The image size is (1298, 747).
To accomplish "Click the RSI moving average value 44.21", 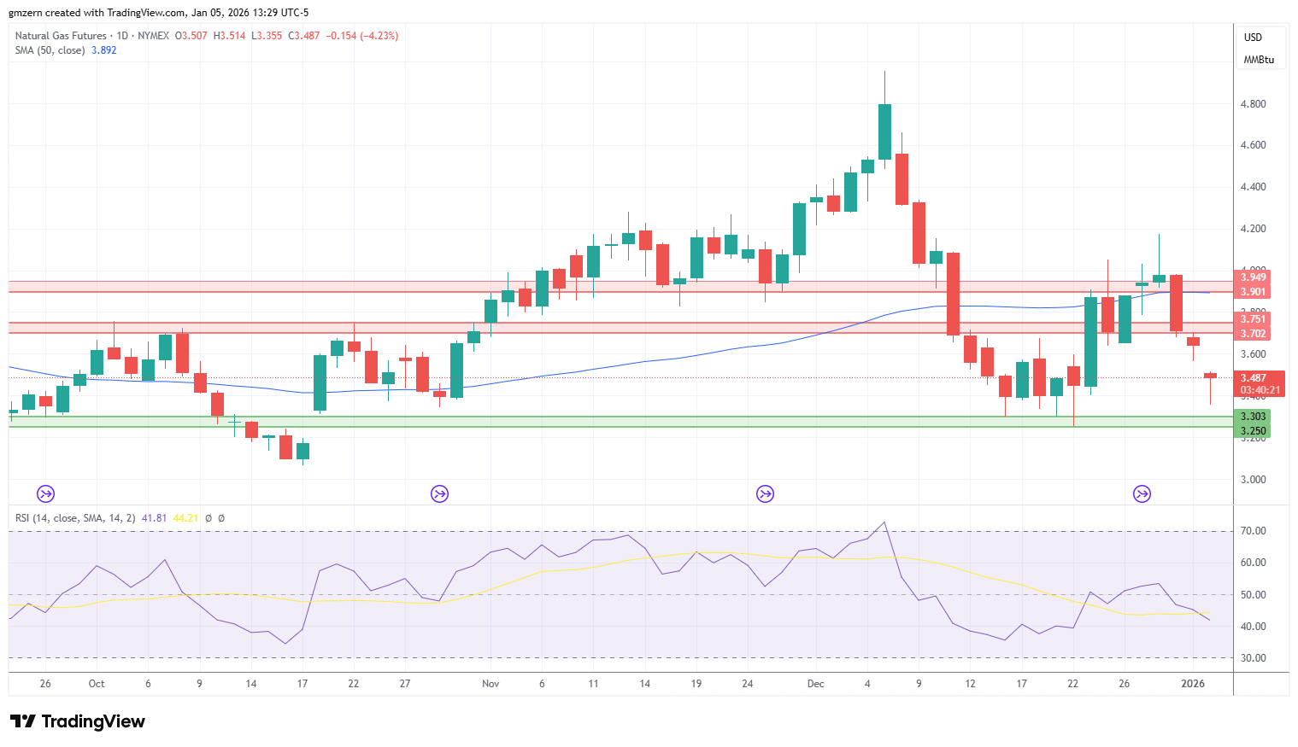I will tap(185, 518).
